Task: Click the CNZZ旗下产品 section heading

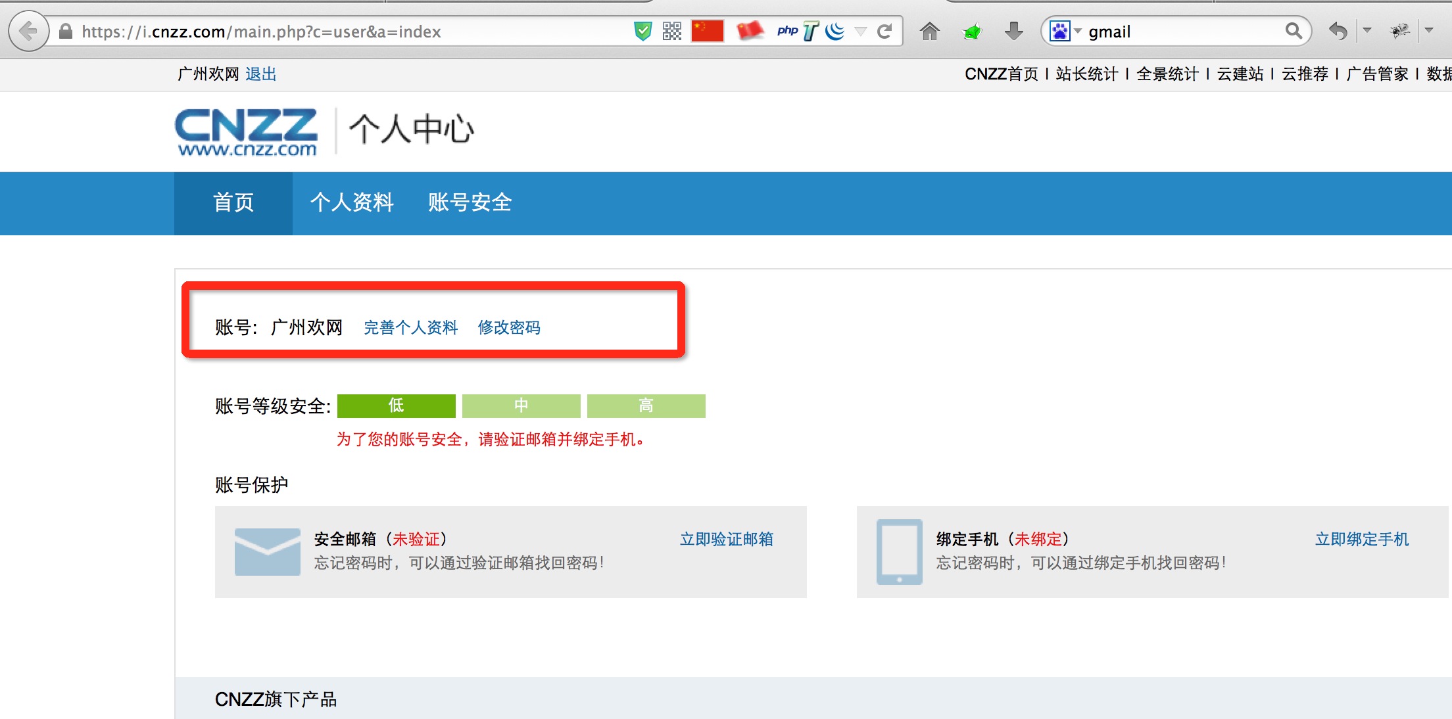Action: (276, 699)
